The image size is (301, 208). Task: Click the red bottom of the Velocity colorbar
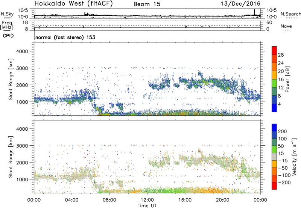pos(274,186)
